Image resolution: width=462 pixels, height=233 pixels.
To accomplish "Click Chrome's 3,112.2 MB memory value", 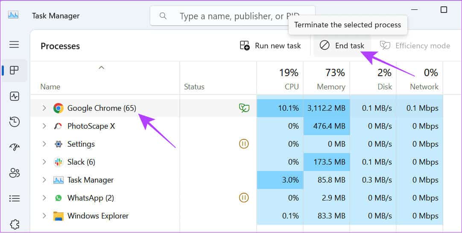I will (x=326, y=108).
